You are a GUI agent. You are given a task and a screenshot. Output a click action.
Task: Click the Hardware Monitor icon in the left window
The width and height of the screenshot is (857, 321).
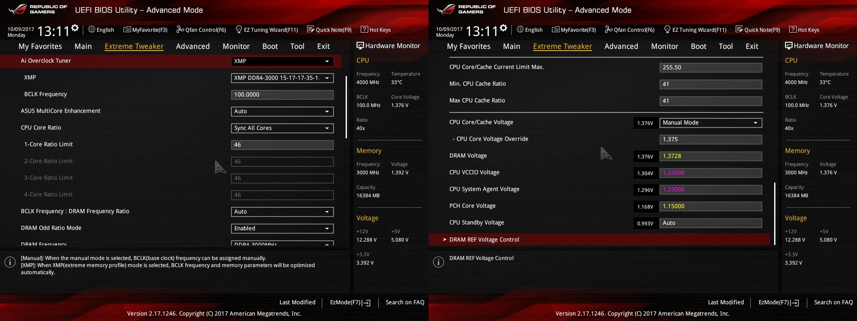point(360,46)
